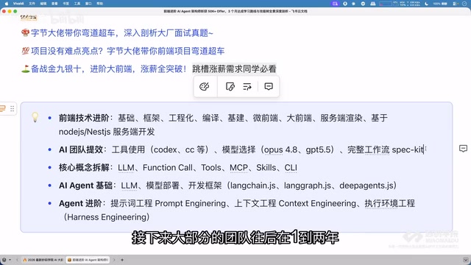Open the Apple menu
The width and height of the screenshot is (471, 265).
[x=7, y=4]
